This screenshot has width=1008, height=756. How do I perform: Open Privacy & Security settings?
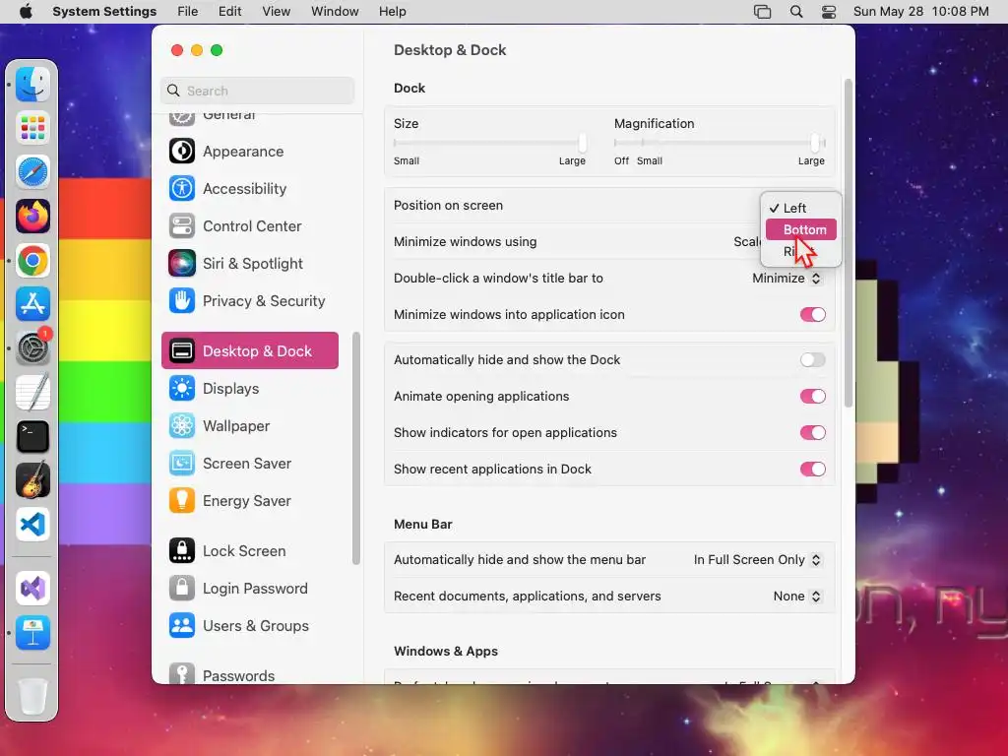pyautogui.click(x=249, y=301)
